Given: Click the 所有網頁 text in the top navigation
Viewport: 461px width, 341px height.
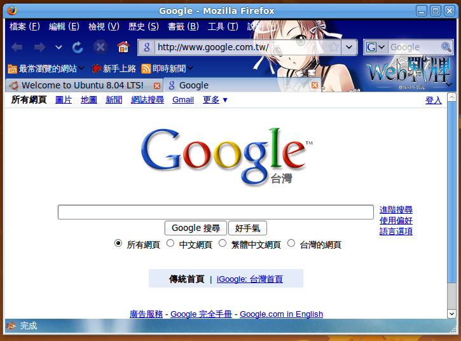Looking at the screenshot, I should tap(29, 100).
